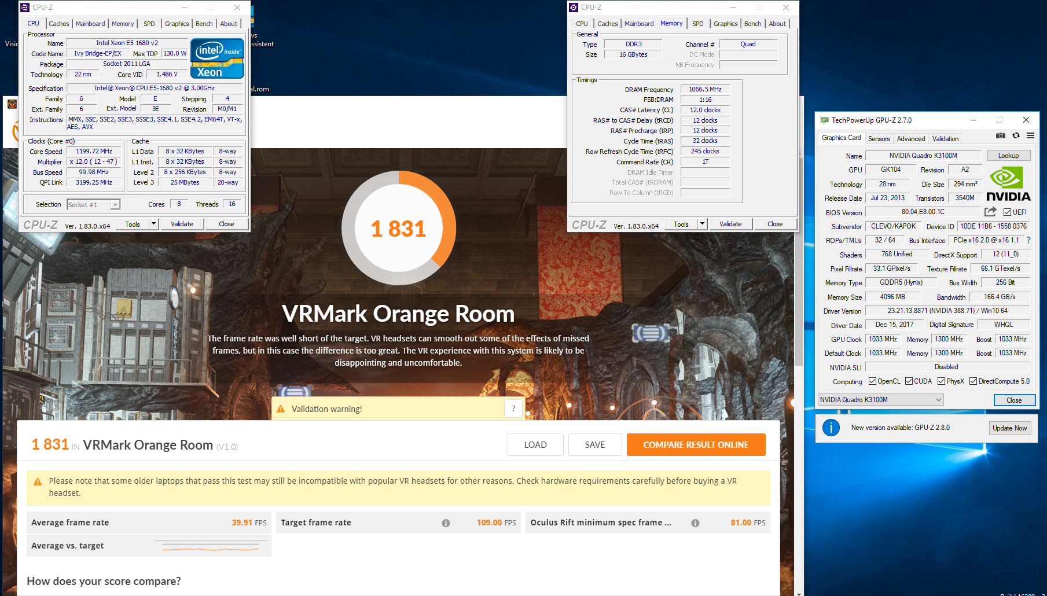Open Graphics tab in right CPU-Z window
Image resolution: width=1047 pixels, height=596 pixels.
pyautogui.click(x=725, y=24)
